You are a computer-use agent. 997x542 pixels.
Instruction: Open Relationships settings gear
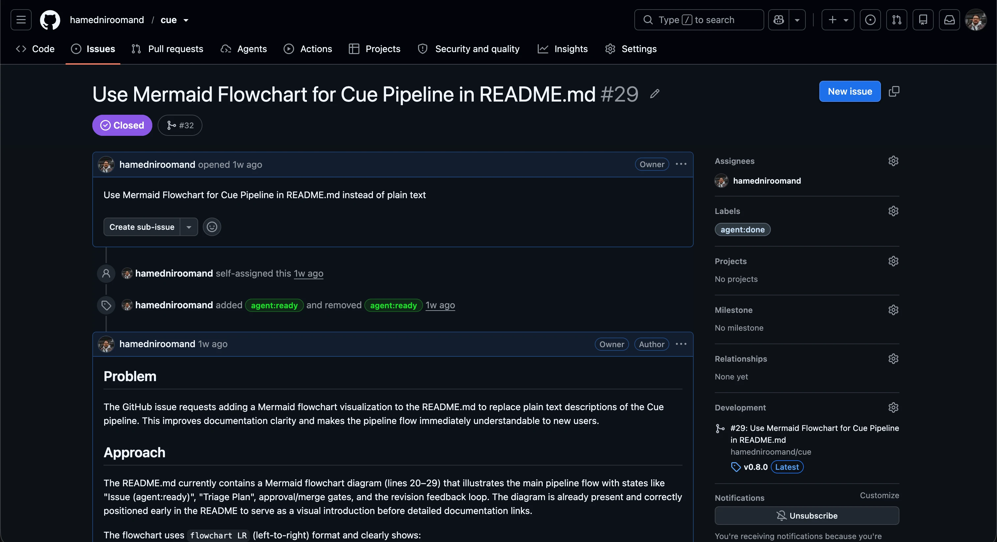click(x=893, y=358)
